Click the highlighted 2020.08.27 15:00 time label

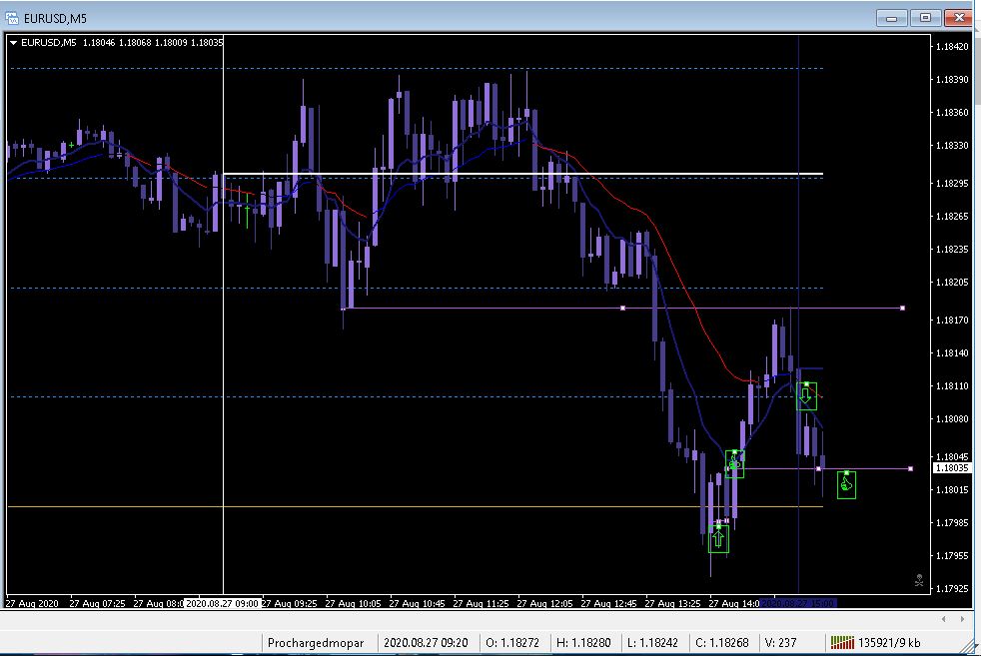(x=797, y=603)
